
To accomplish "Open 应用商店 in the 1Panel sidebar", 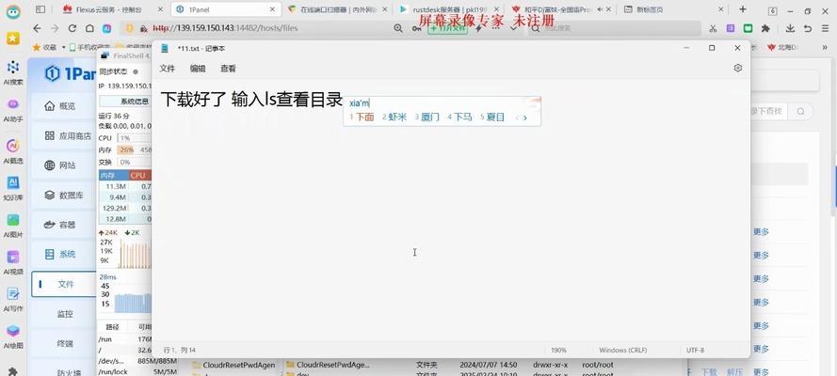I will pos(64,135).
